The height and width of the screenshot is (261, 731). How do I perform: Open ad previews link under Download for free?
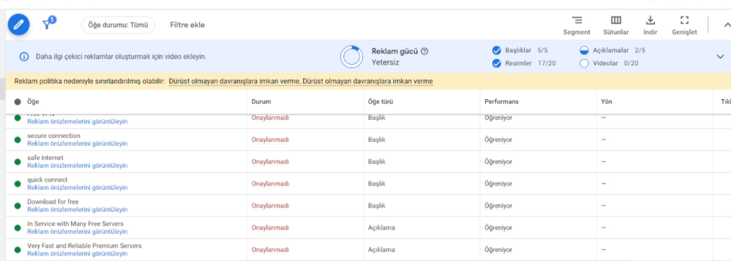pos(77,210)
